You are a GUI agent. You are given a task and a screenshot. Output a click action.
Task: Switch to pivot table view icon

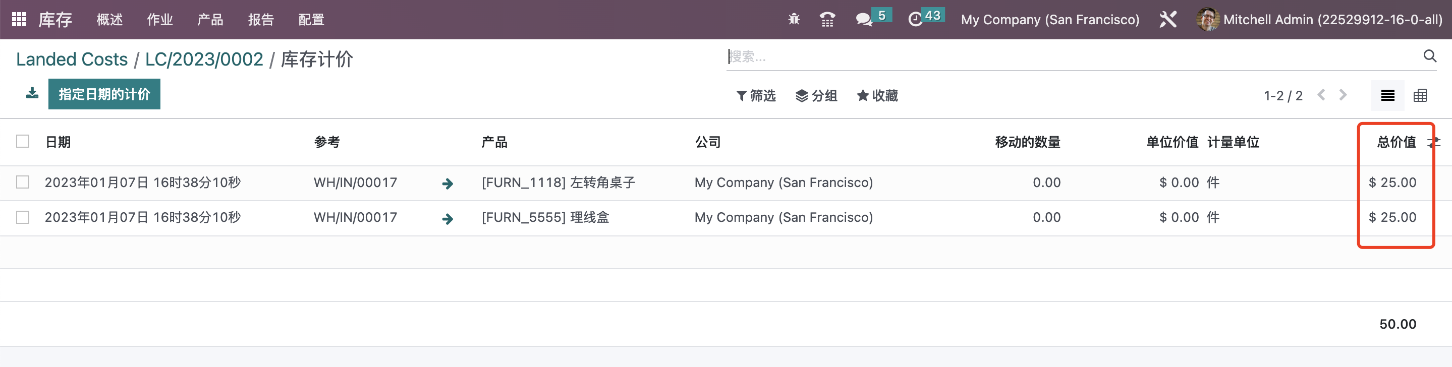[x=1420, y=96]
